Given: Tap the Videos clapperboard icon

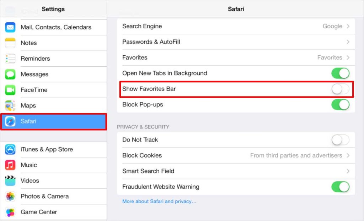Looking at the screenshot, I should tap(10, 181).
